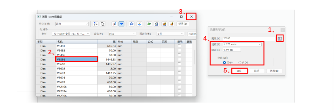Click 取消 in the motor dialog

(257, 71)
